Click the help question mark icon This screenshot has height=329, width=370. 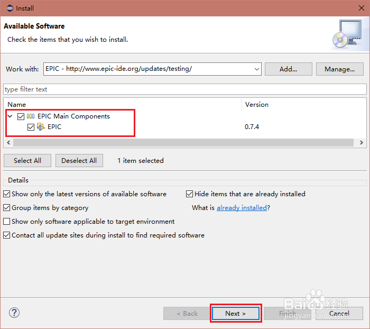14,313
